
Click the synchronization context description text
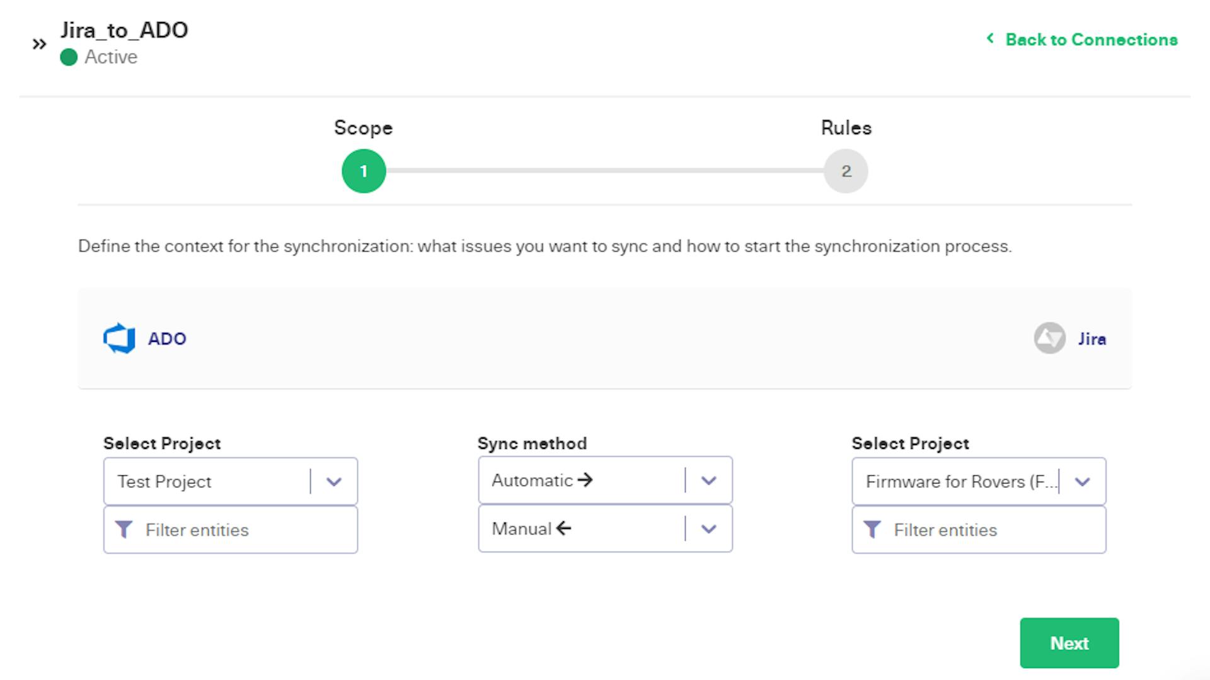pos(544,246)
